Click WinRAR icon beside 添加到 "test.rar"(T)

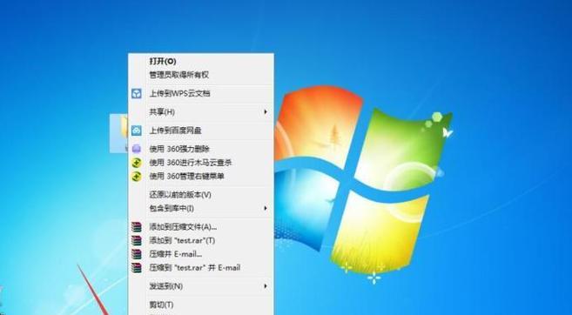point(137,241)
